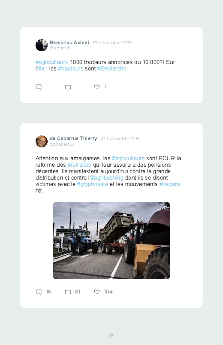
Task: Open the #vegans hashtag
Action: click(170, 184)
